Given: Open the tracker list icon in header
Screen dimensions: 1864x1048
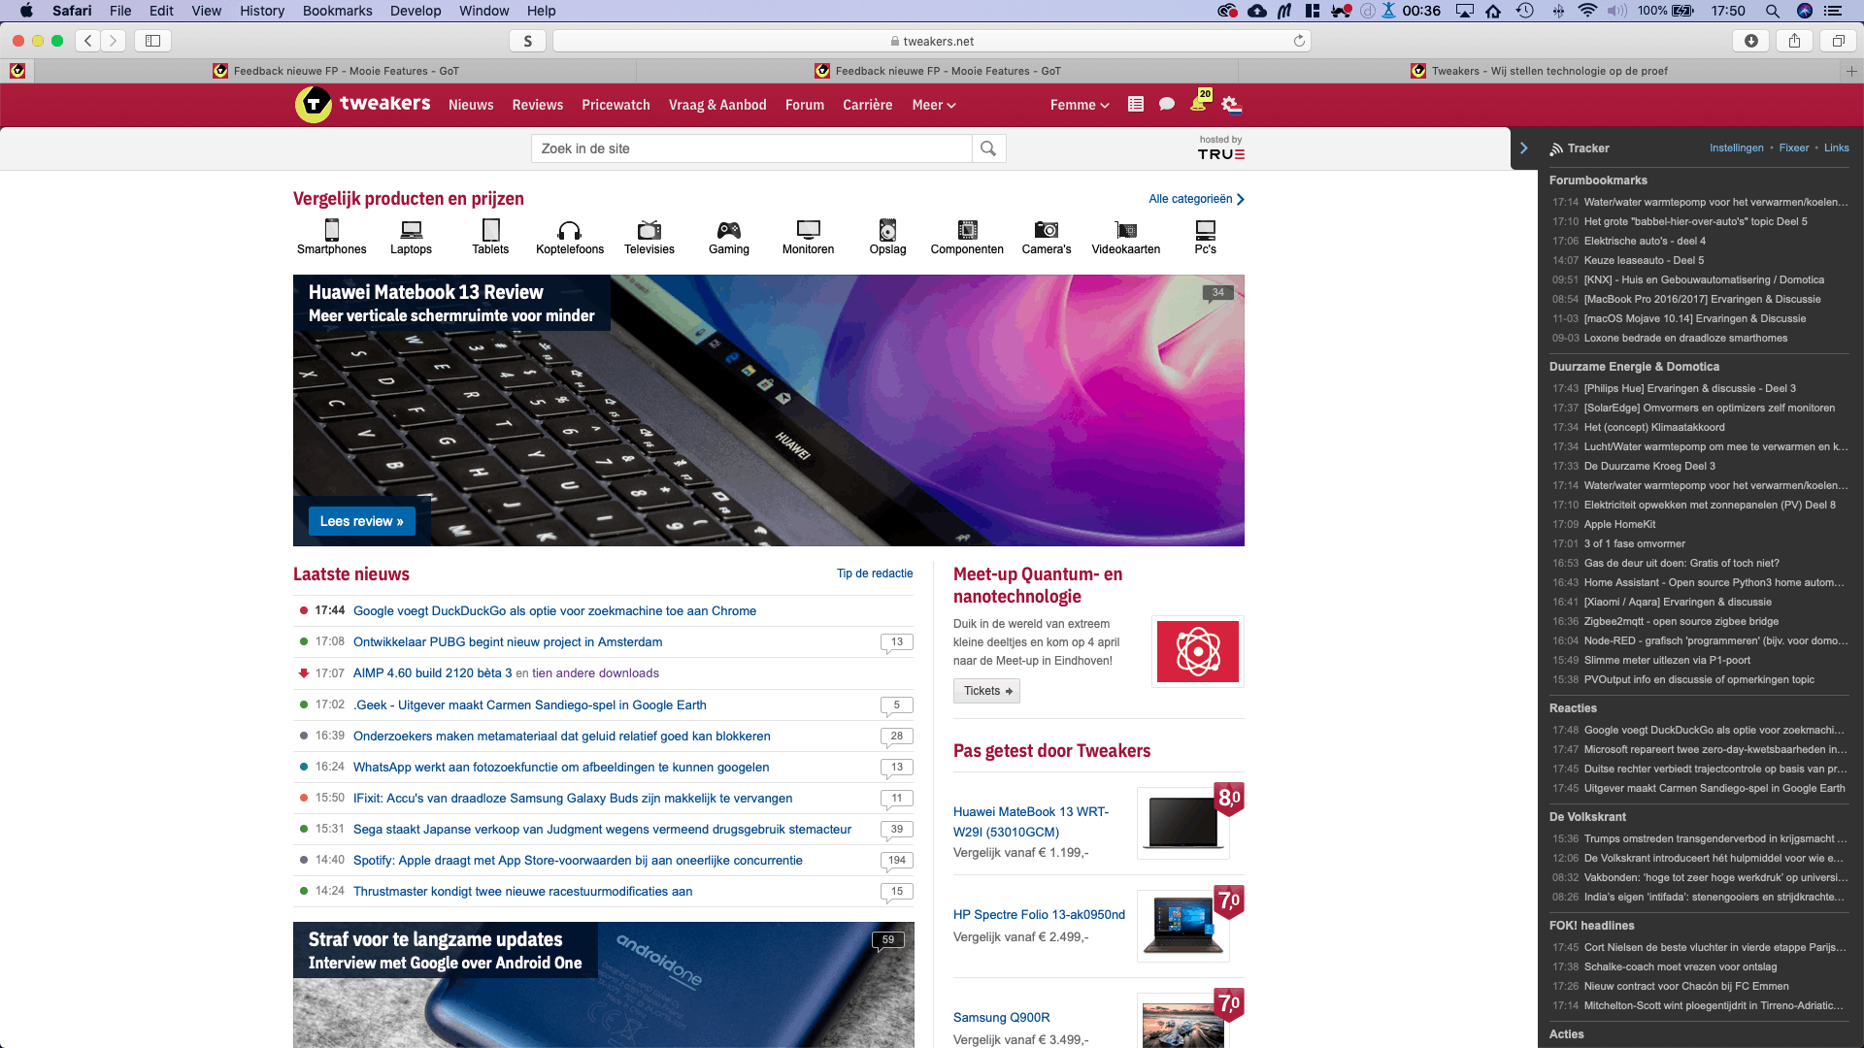Looking at the screenshot, I should (x=1136, y=104).
